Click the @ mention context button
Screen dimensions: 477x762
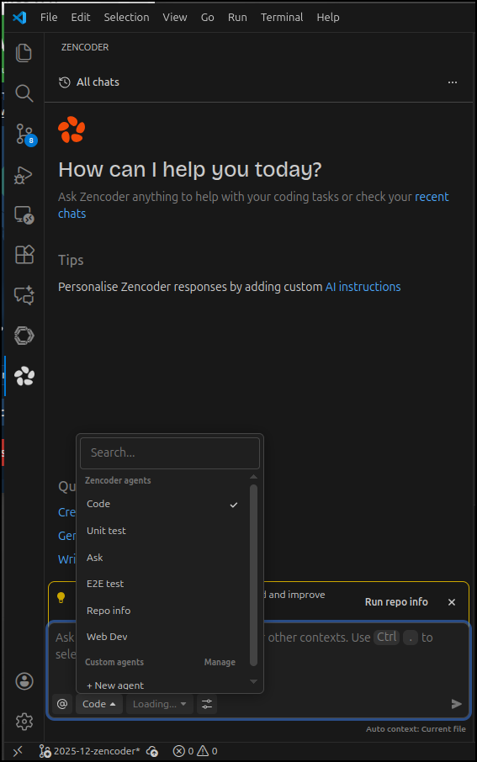click(62, 704)
